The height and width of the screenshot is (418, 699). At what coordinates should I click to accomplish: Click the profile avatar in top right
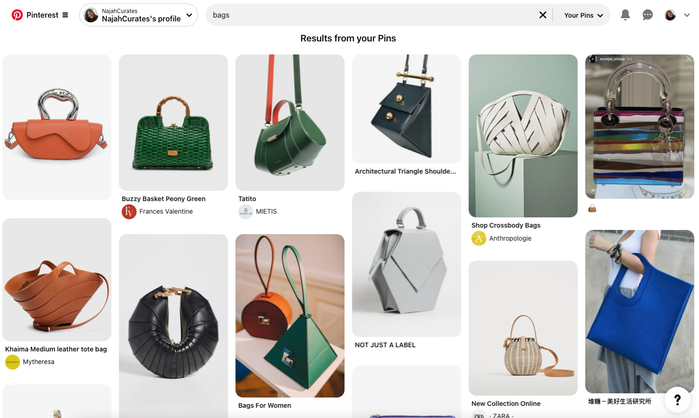coord(670,15)
